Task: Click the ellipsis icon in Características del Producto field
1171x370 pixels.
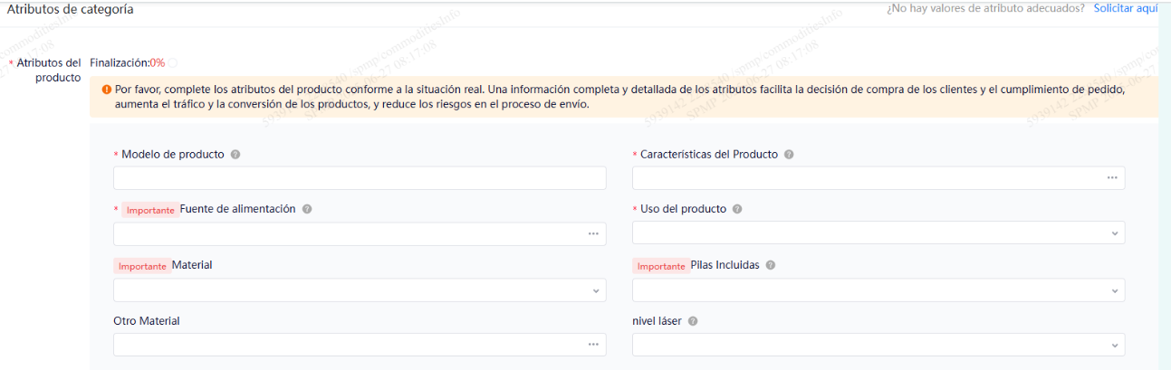Action: click(x=1111, y=178)
